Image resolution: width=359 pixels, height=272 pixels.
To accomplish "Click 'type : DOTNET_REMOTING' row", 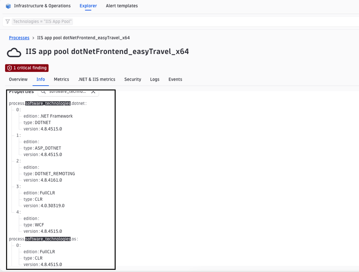I will pyautogui.click(x=49, y=174).
